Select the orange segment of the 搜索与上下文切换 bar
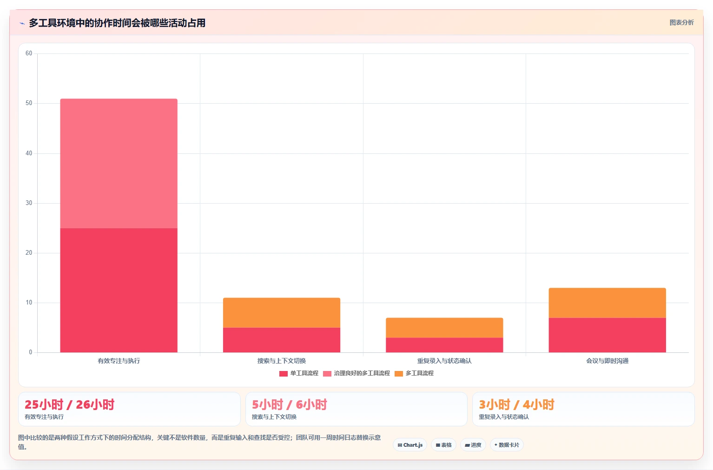 point(282,313)
